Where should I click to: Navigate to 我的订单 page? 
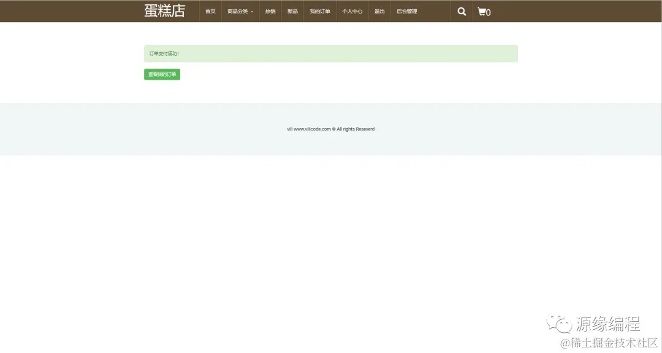(x=319, y=12)
